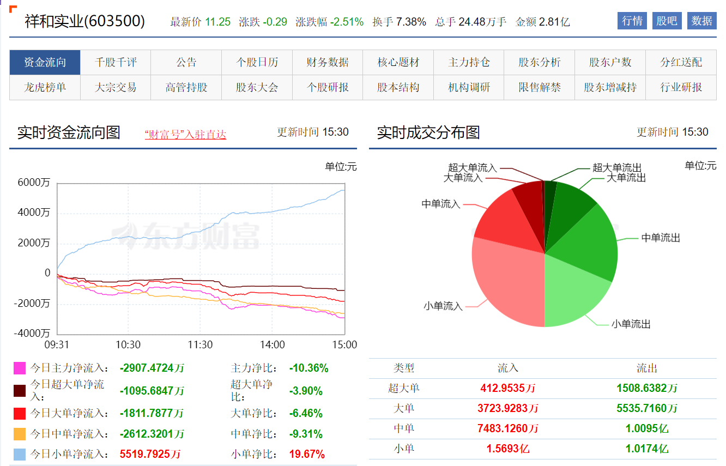
Task: Click the 超大单 流入 412.9535万 cell
Action: (508, 389)
